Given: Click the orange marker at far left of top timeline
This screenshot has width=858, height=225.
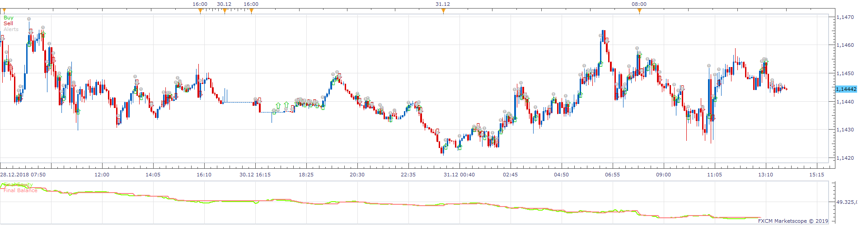Looking at the screenshot, I should pyautogui.click(x=4, y=11).
